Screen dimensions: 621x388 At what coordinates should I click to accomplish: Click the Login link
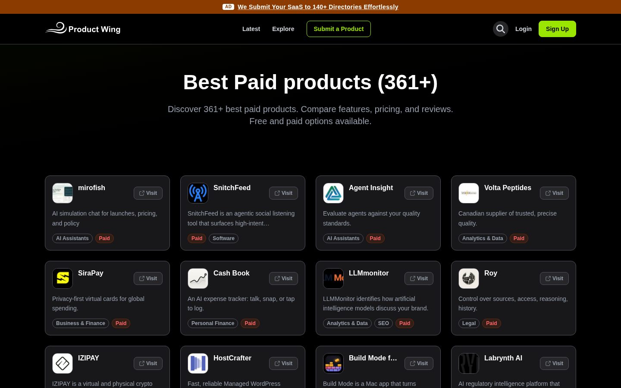(524, 29)
